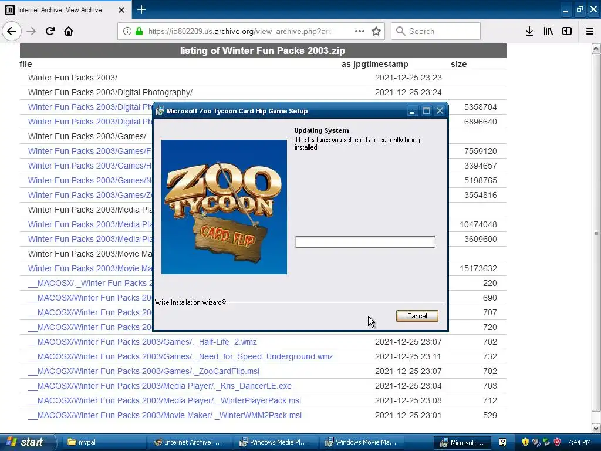Click the yellow security shield tray icon
601x451 pixels.
[525, 442]
